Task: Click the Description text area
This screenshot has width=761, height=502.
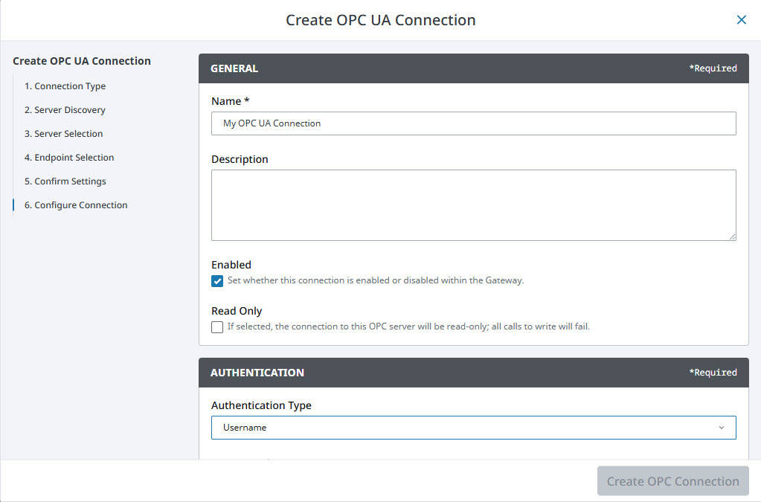Action: (x=473, y=205)
